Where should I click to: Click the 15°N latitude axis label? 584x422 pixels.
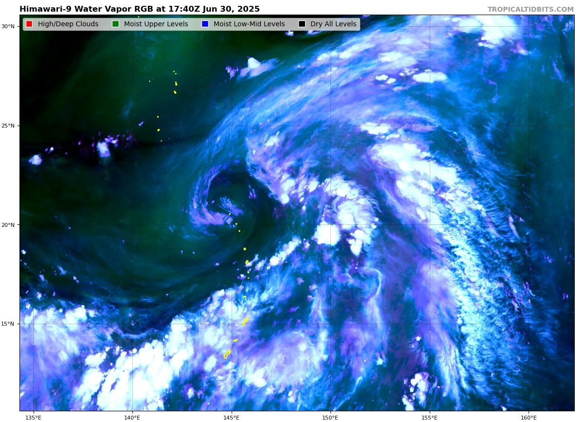click(x=8, y=324)
